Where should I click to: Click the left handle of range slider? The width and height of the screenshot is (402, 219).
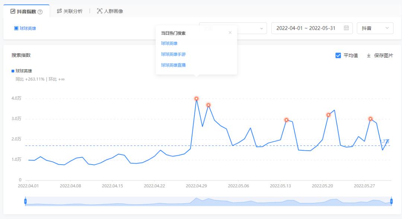tap(25, 201)
